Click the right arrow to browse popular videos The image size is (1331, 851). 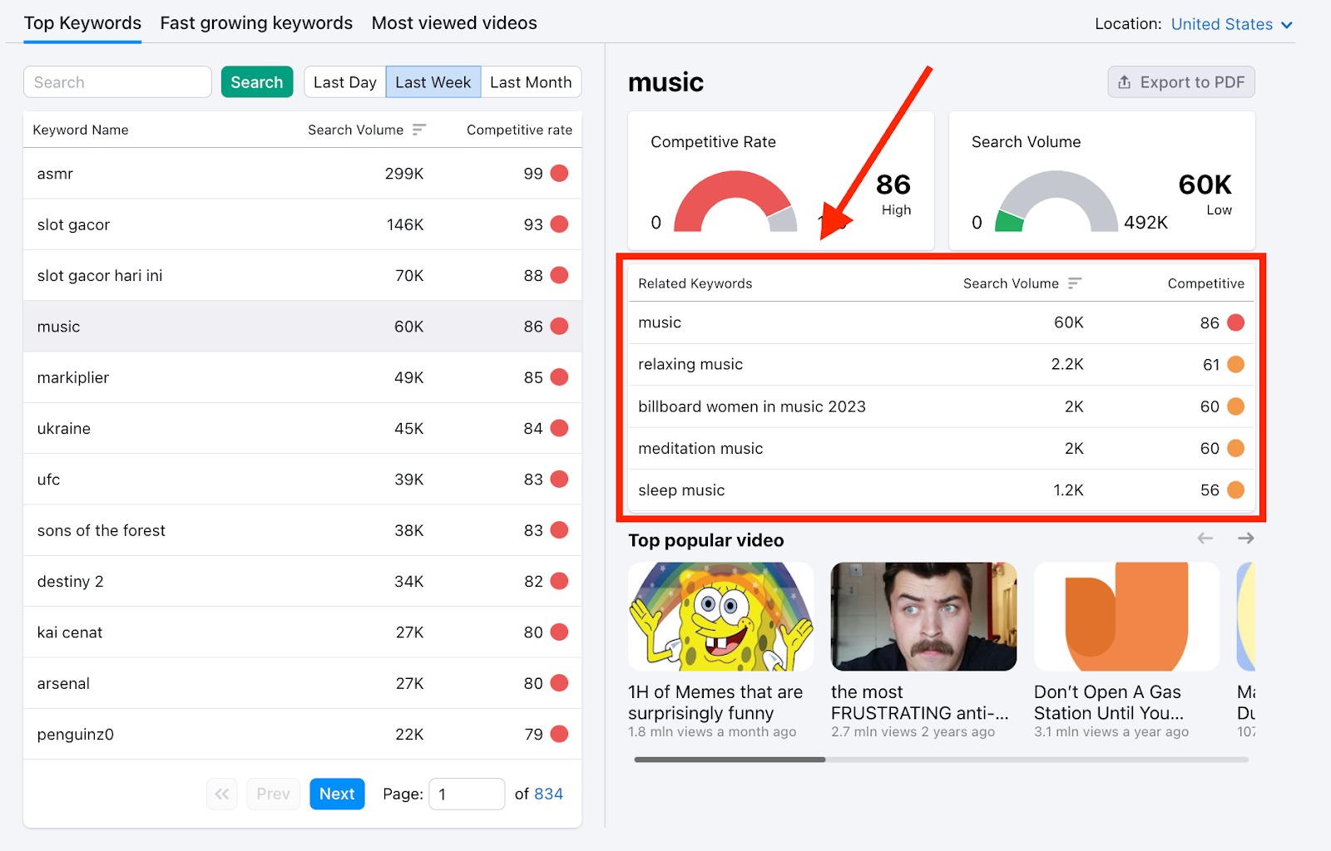point(1245,538)
